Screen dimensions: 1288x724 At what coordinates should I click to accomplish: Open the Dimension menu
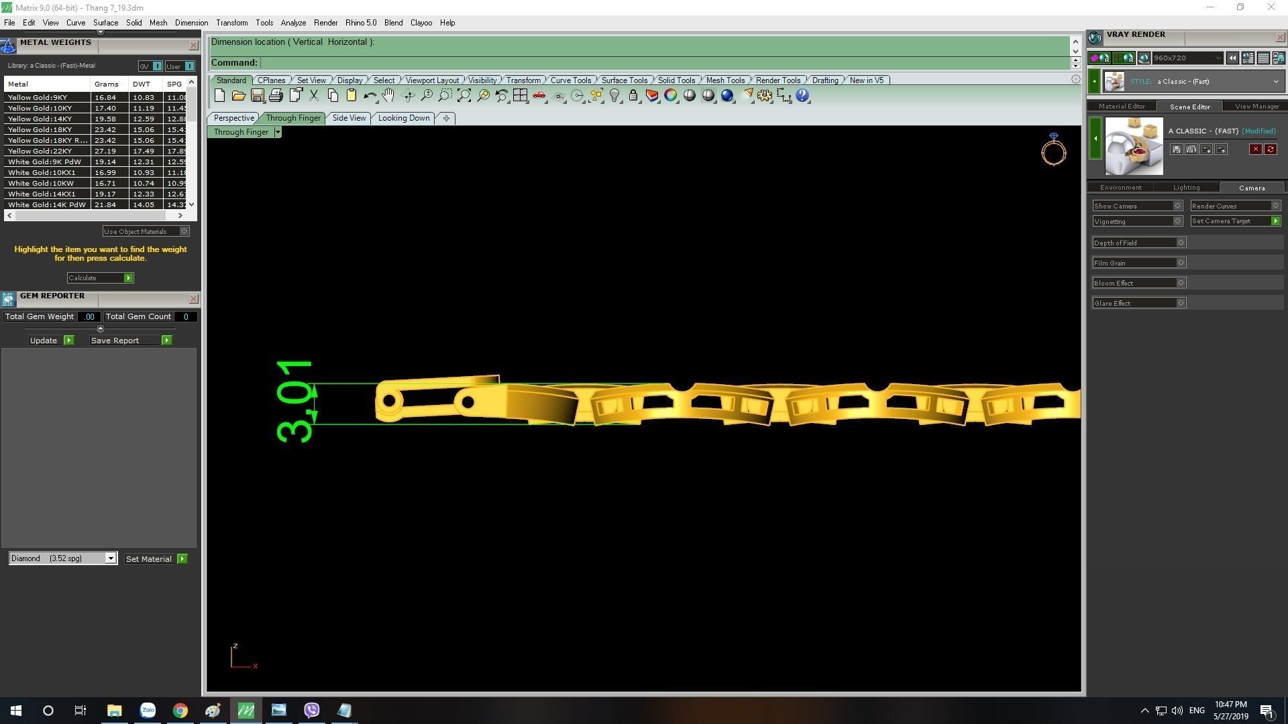(x=191, y=23)
